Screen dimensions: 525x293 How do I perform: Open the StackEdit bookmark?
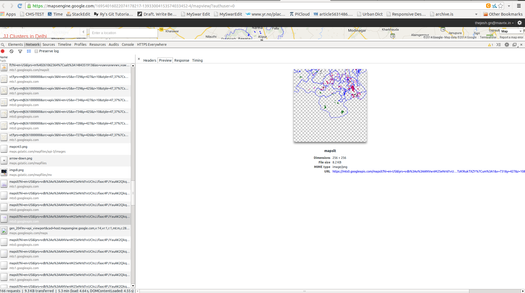pyautogui.click(x=78, y=14)
